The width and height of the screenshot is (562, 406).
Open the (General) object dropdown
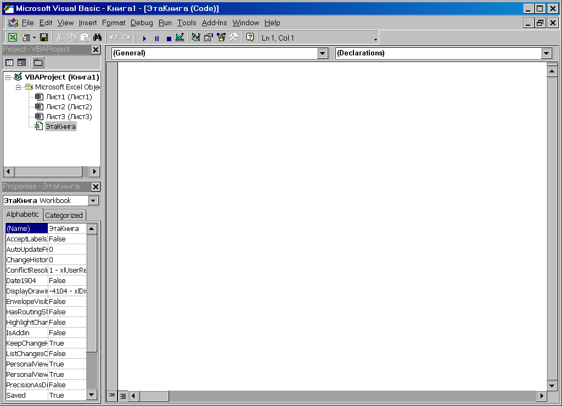(x=322, y=53)
